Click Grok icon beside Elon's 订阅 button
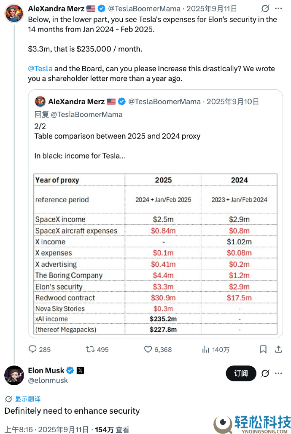 point(265,373)
